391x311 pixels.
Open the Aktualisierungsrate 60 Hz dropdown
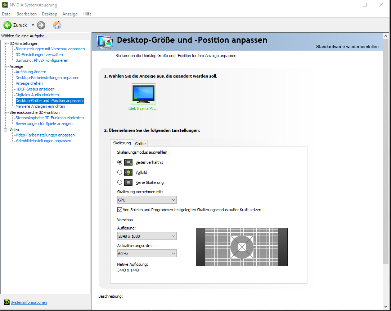[147, 254]
